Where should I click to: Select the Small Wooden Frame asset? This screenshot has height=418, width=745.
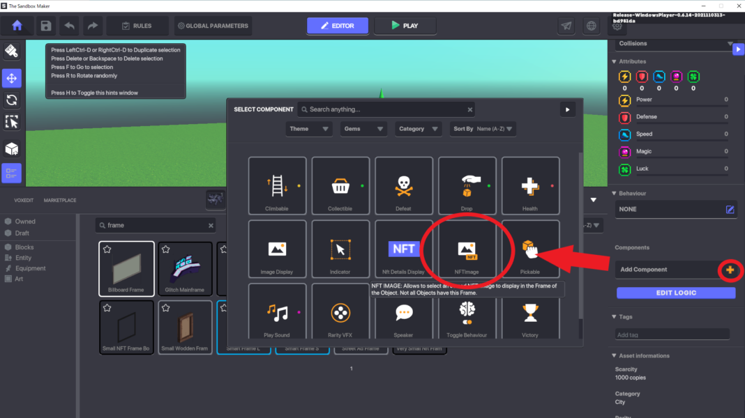[x=185, y=327]
